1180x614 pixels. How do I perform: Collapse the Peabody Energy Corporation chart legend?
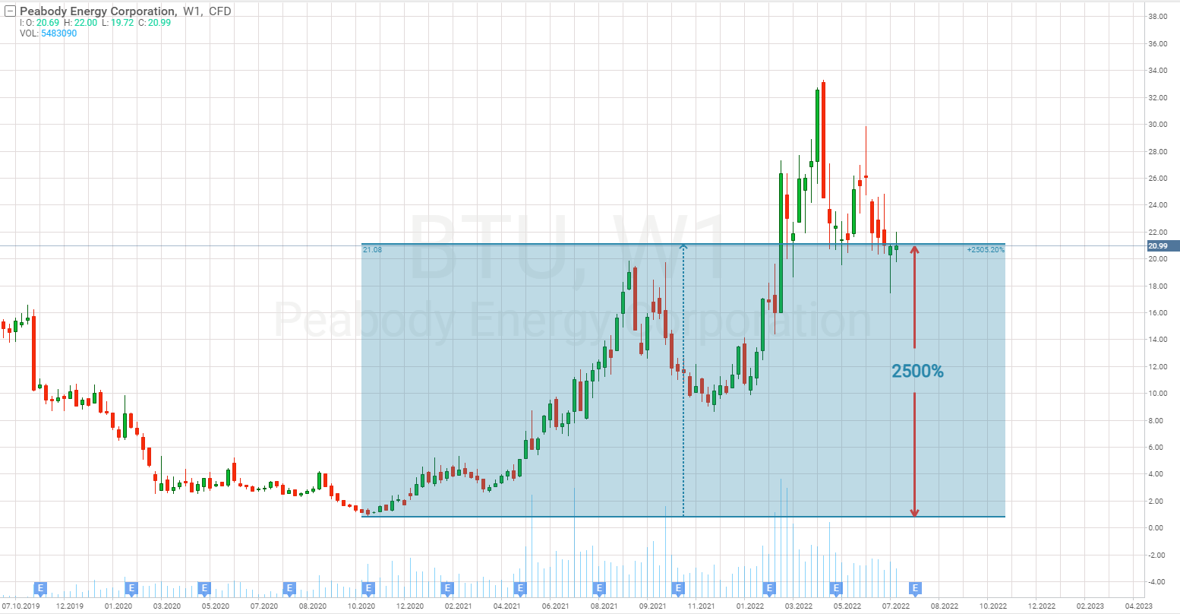[x=10, y=11]
